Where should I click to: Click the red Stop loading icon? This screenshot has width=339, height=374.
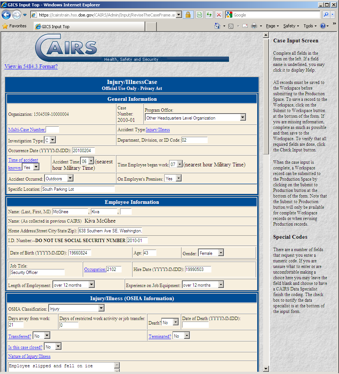pyautogui.click(x=219, y=15)
